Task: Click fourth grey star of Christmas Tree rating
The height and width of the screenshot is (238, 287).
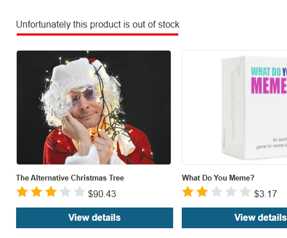Action: (x=65, y=191)
